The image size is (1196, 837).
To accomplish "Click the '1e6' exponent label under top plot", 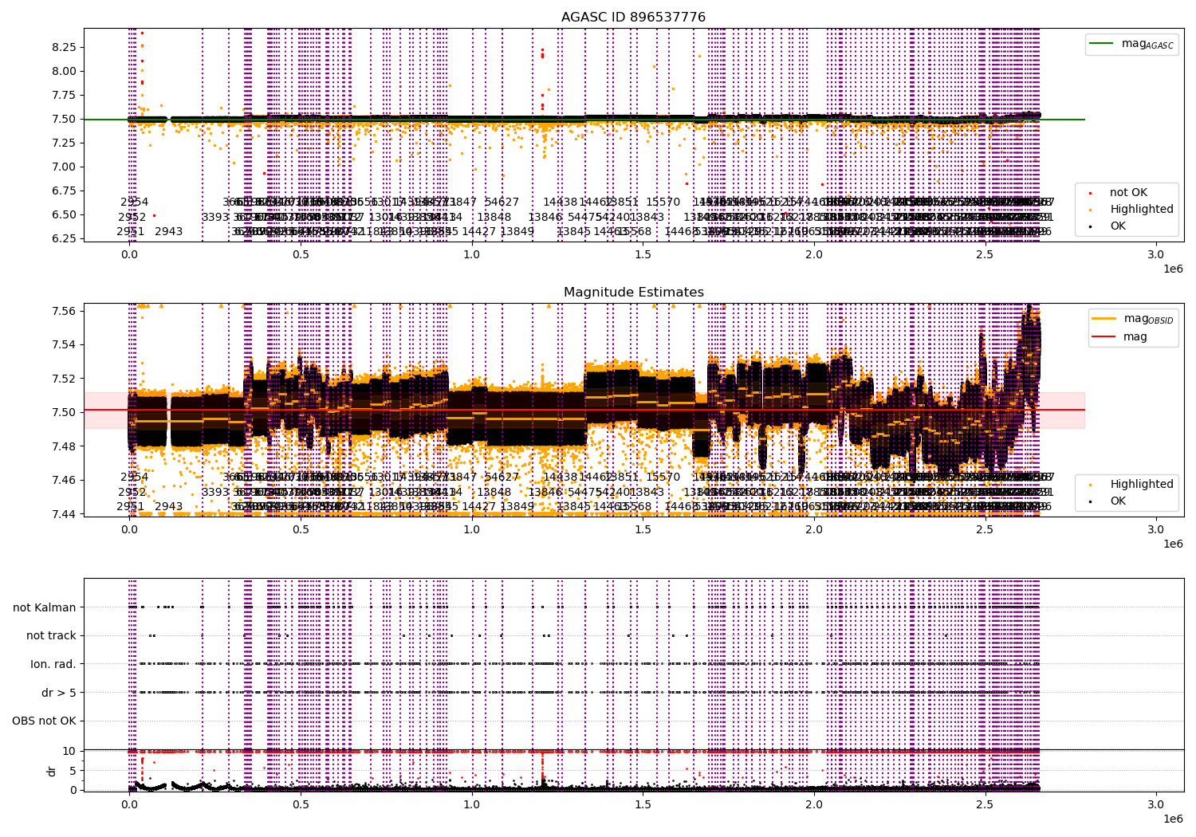I will click(x=1172, y=269).
